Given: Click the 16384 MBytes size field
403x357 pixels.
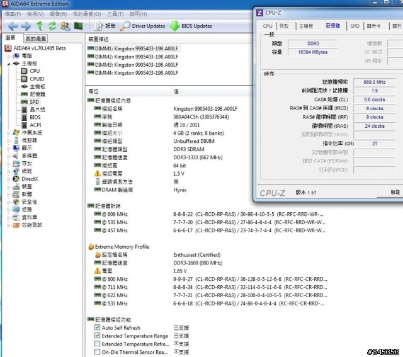Looking at the screenshot, I should 312,52.
